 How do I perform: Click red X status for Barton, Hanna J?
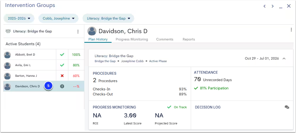coord(62,76)
